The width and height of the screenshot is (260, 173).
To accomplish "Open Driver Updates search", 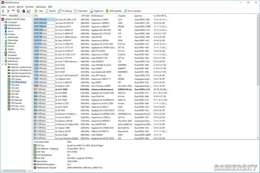I will 132,11.
